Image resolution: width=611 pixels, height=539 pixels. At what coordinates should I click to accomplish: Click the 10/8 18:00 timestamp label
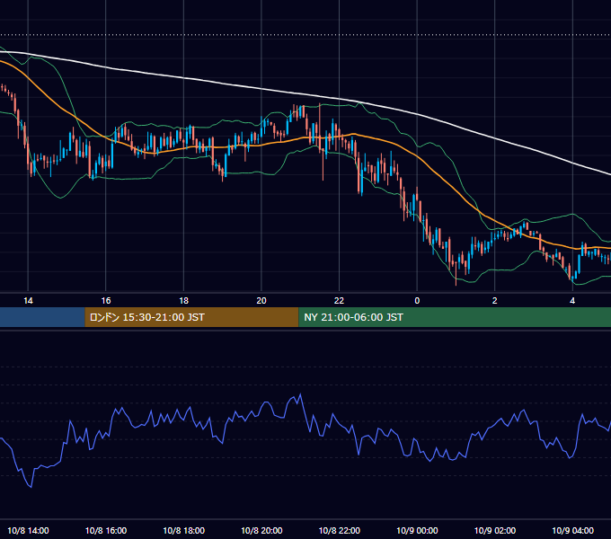(183, 530)
